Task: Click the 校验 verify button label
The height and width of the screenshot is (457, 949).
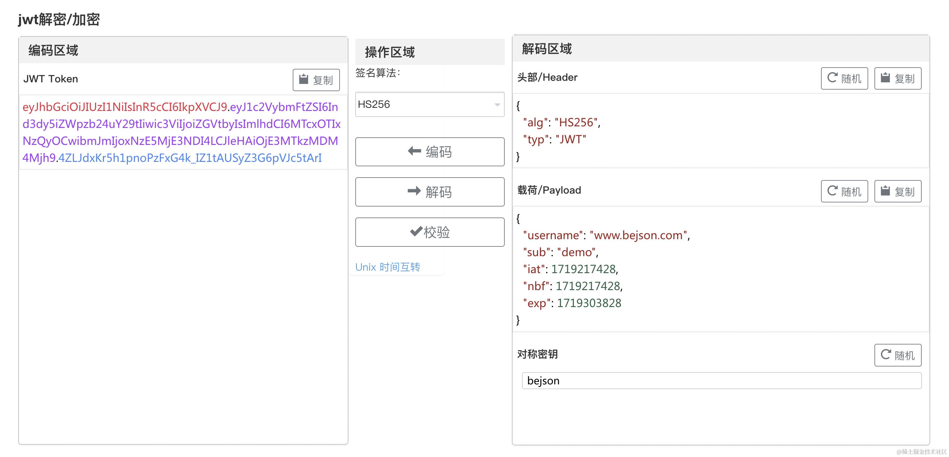Action: [437, 232]
